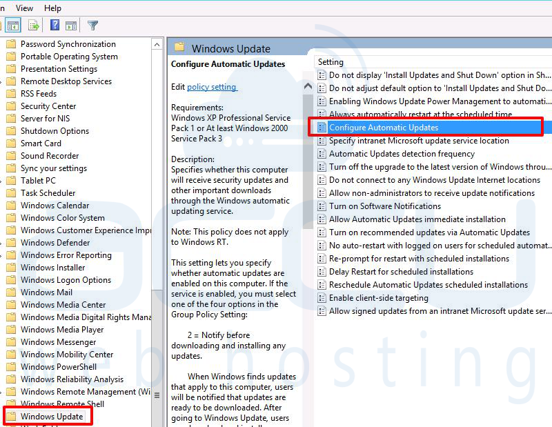Select Windows PowerShell in the tree
This screenshot has height=427, width=552.
pos(59,367)
